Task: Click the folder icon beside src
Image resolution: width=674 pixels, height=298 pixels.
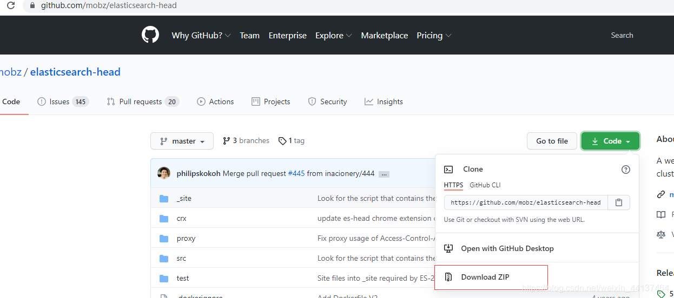Action: (164, 258)
